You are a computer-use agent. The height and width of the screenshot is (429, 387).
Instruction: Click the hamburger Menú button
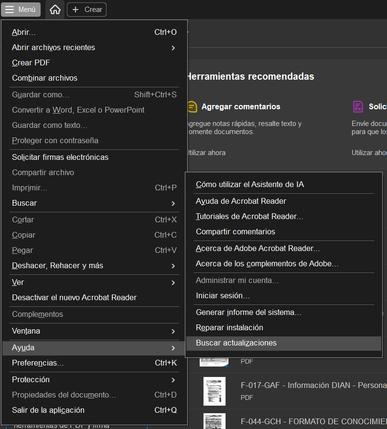click(x=21, y=10)
